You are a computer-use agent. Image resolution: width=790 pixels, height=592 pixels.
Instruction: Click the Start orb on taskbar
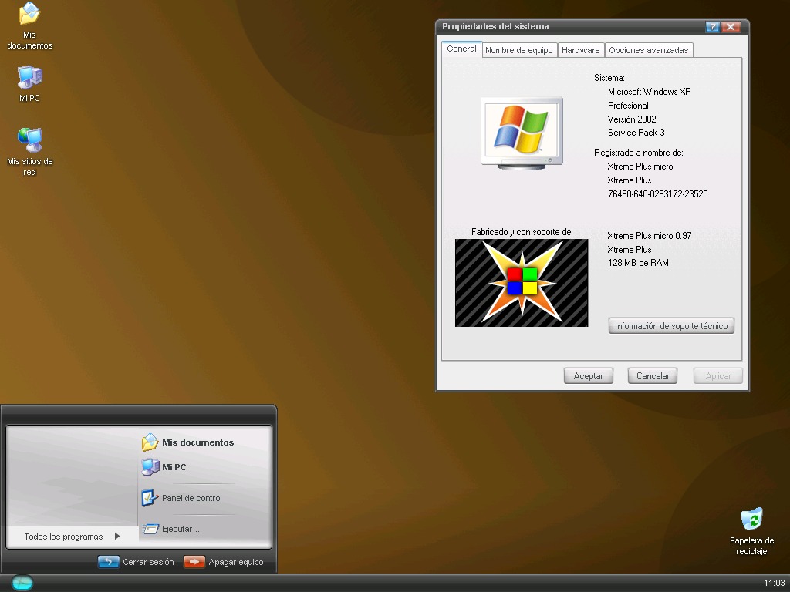click(22, 583)
